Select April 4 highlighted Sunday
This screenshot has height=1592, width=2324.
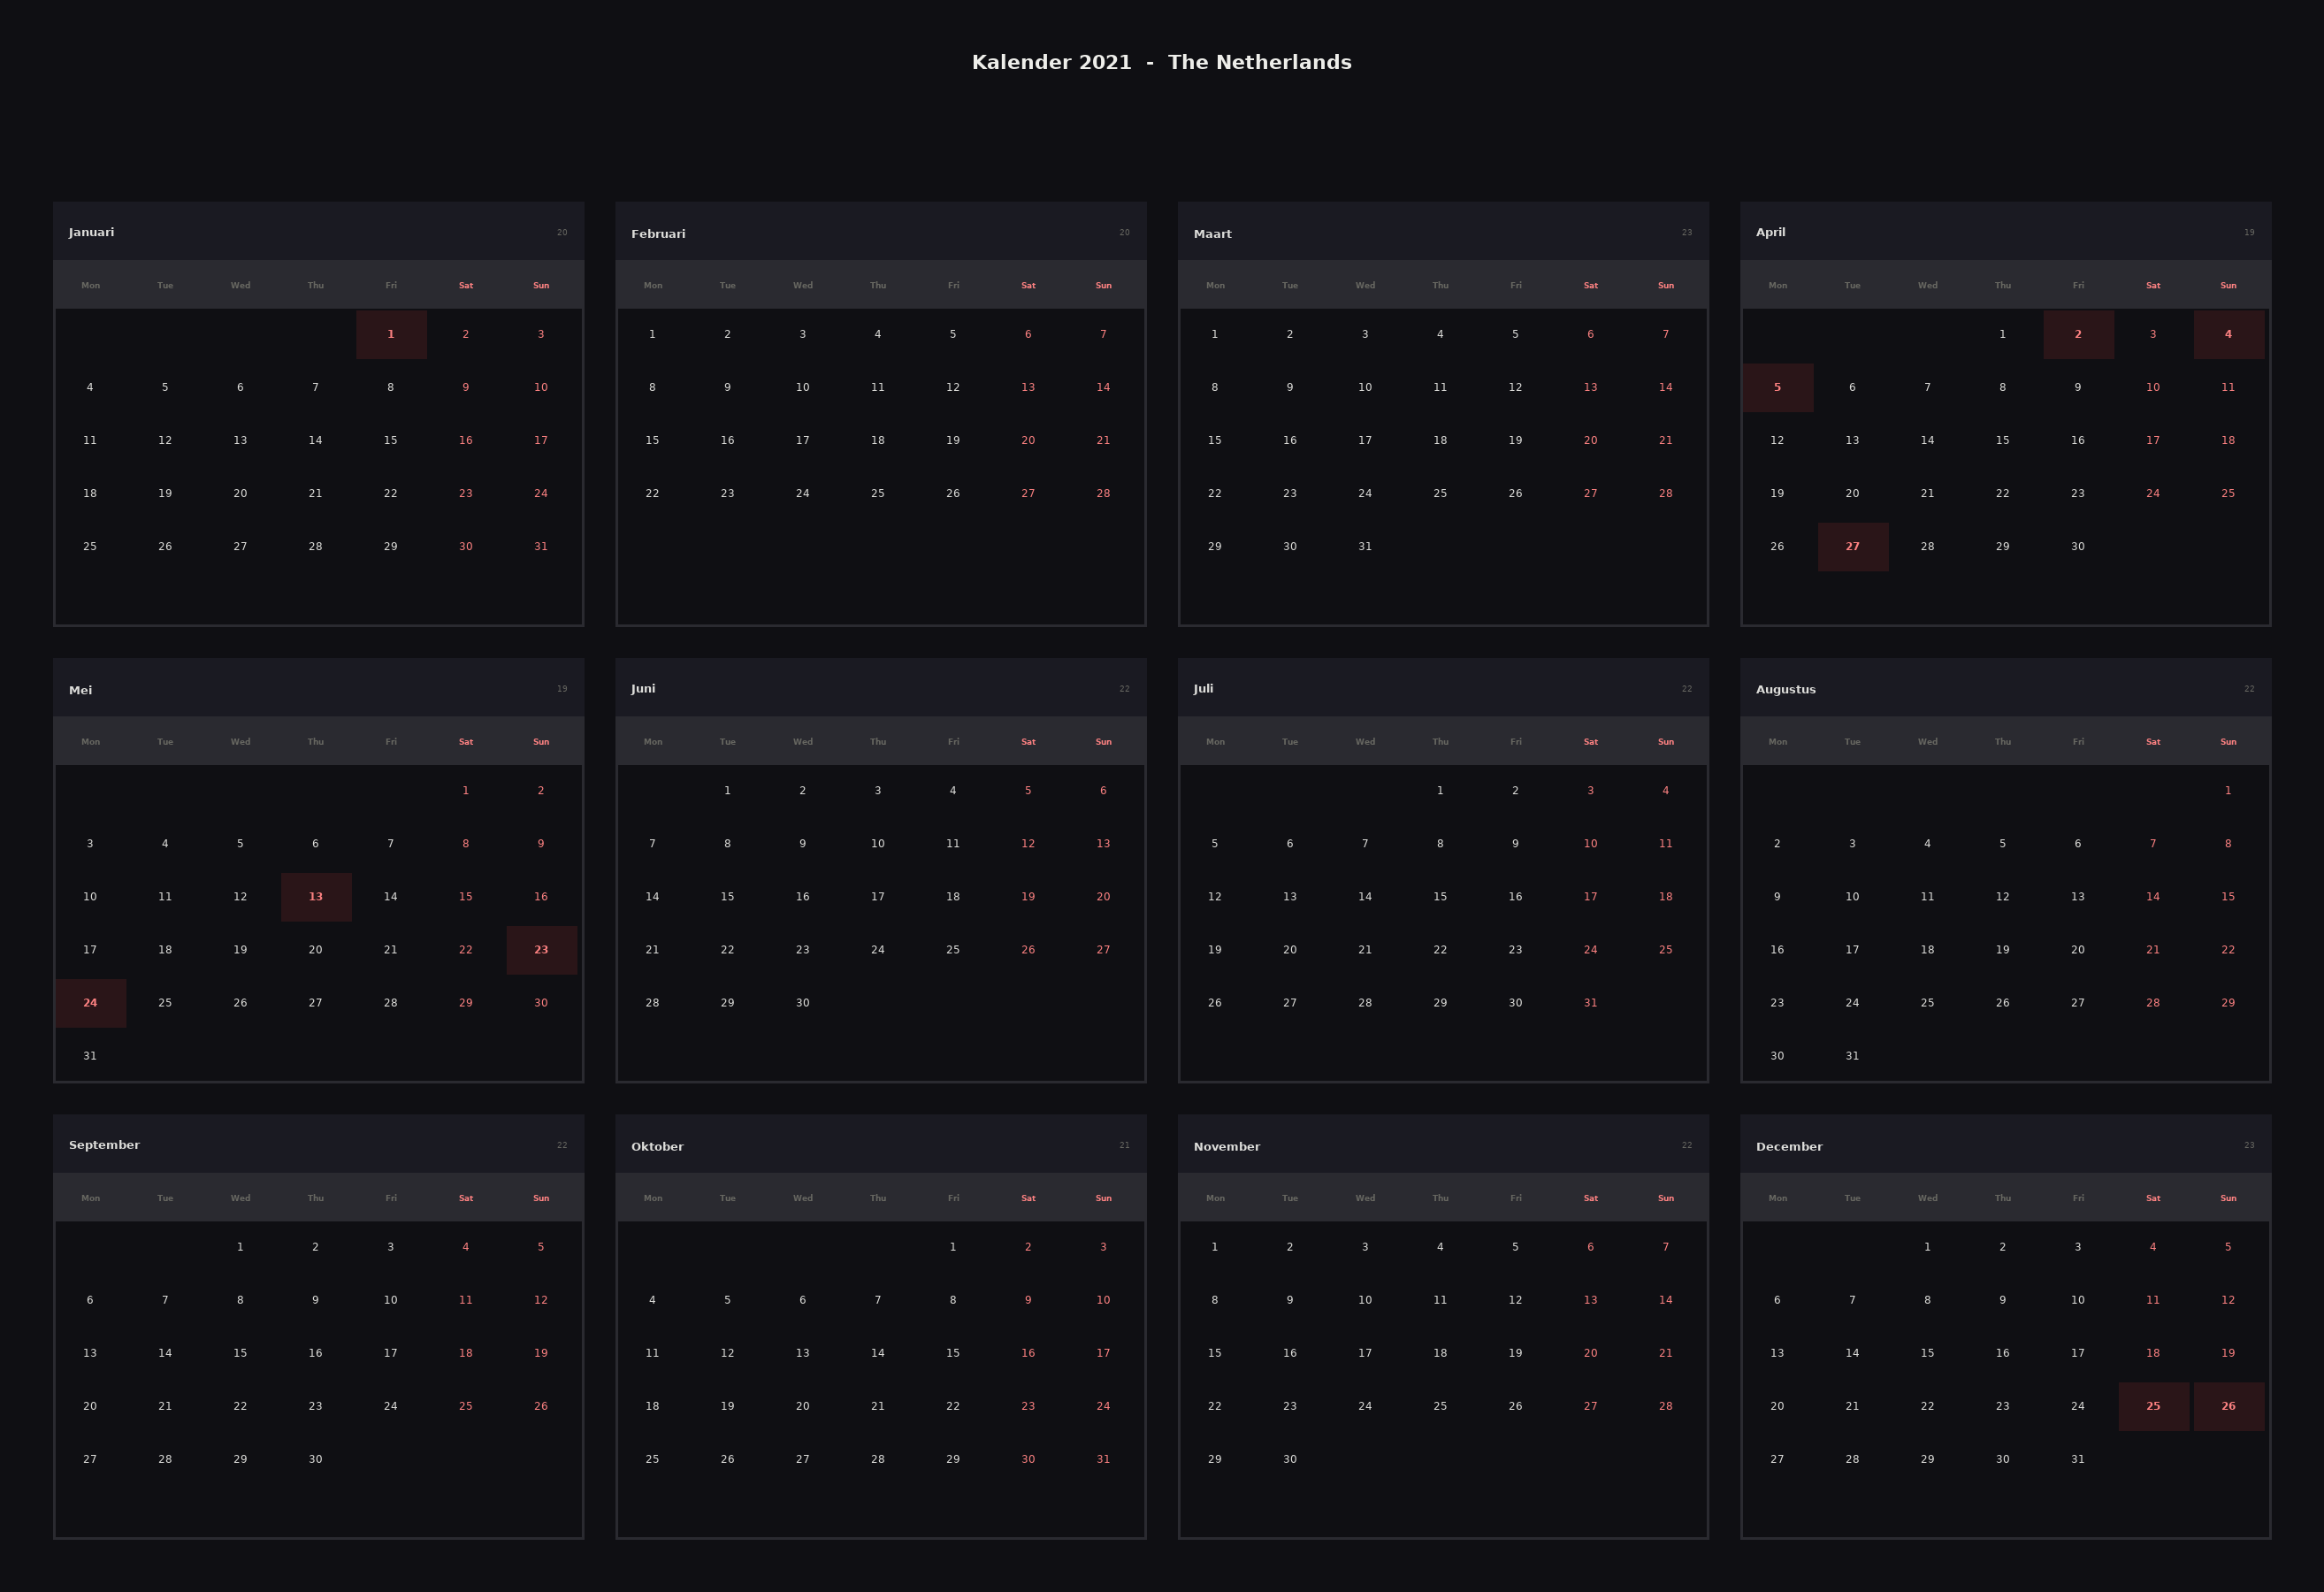pos(2228,334)
